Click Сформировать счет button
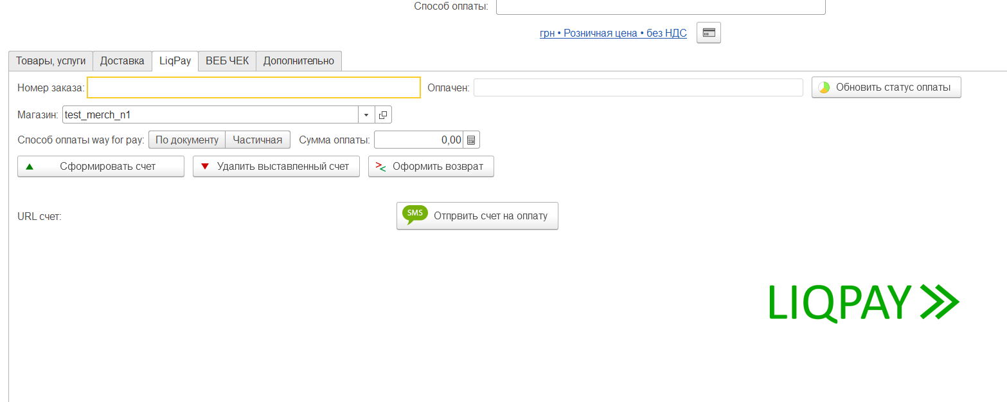1007x402 pixels. point(101,166)
